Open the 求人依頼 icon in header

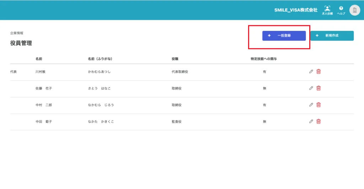point(327,10)
